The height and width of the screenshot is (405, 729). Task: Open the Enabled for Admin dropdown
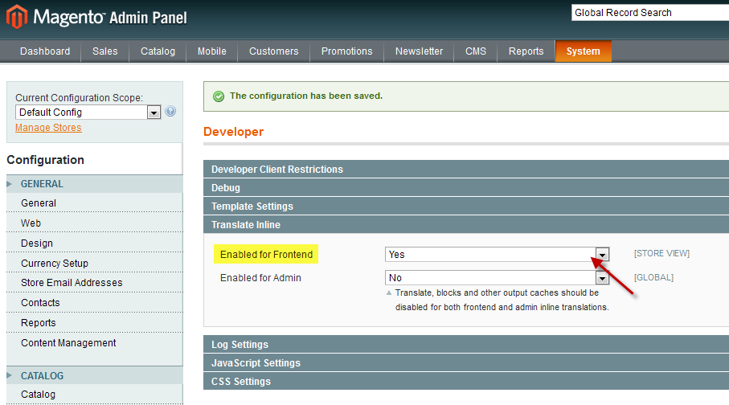497,278
